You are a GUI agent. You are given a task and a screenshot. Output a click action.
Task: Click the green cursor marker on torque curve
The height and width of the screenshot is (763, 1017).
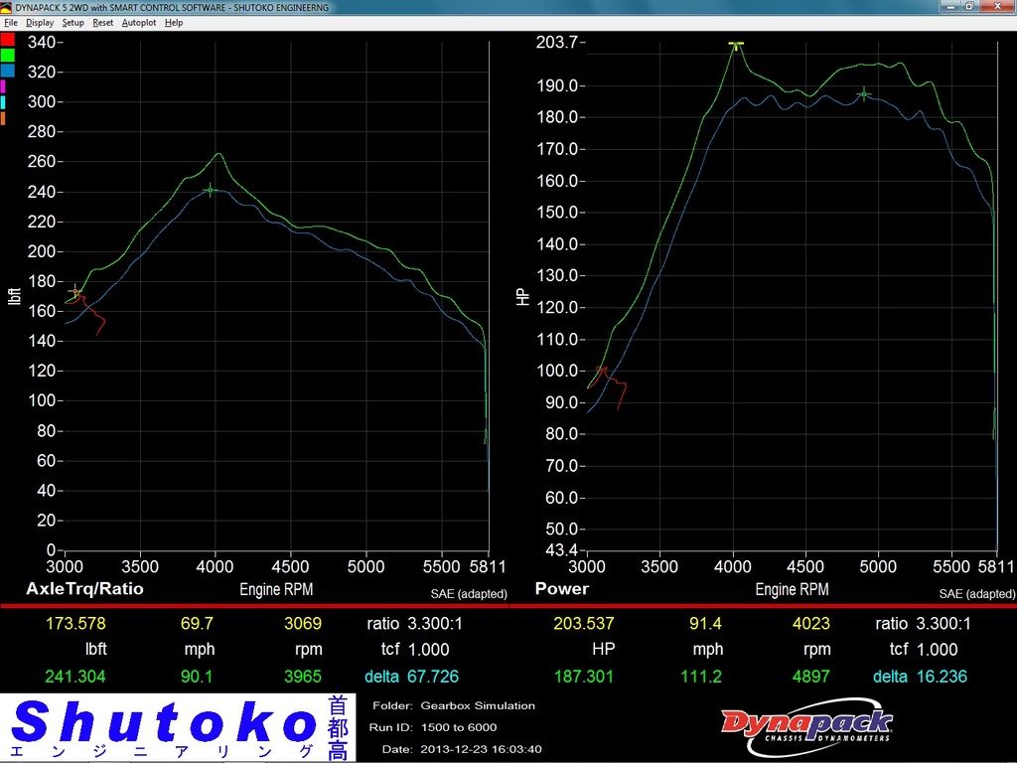coord(209,190)
